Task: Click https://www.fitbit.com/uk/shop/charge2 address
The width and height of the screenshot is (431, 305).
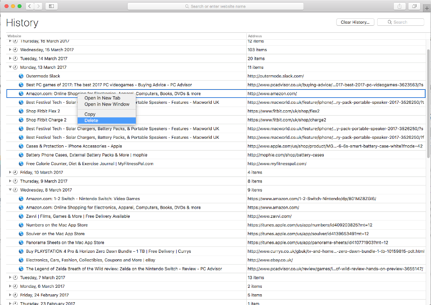Action: click(287, 120)
